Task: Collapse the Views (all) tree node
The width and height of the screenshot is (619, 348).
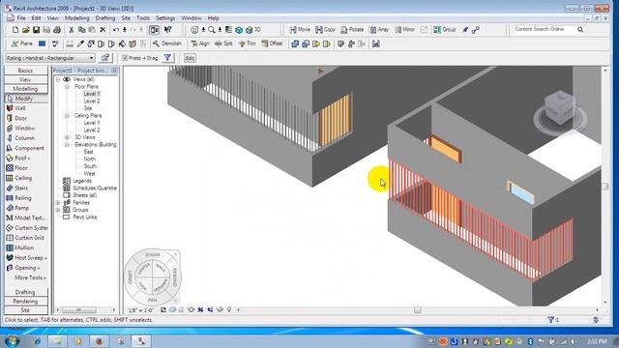Action: [x=58, y=79]
